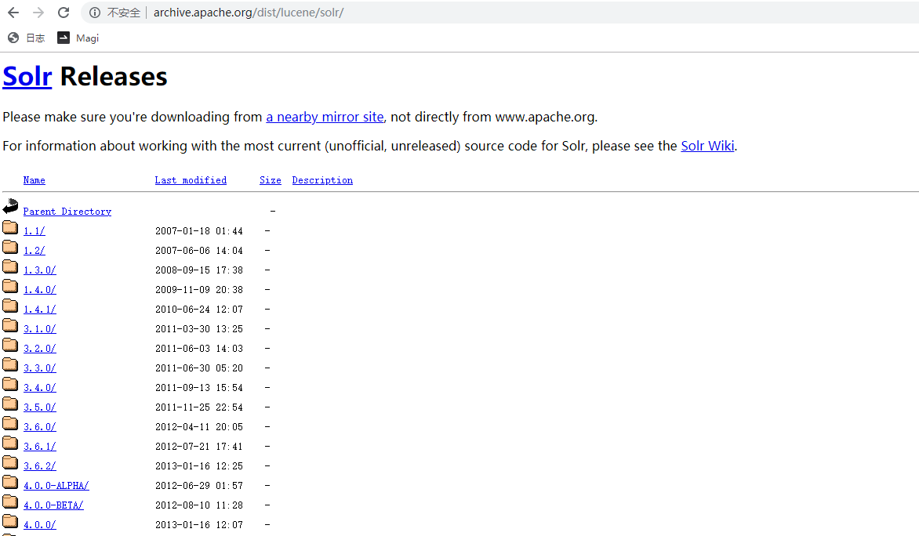
Task: Click folder icon for 1.3.0/
Action: pos(10,266)
